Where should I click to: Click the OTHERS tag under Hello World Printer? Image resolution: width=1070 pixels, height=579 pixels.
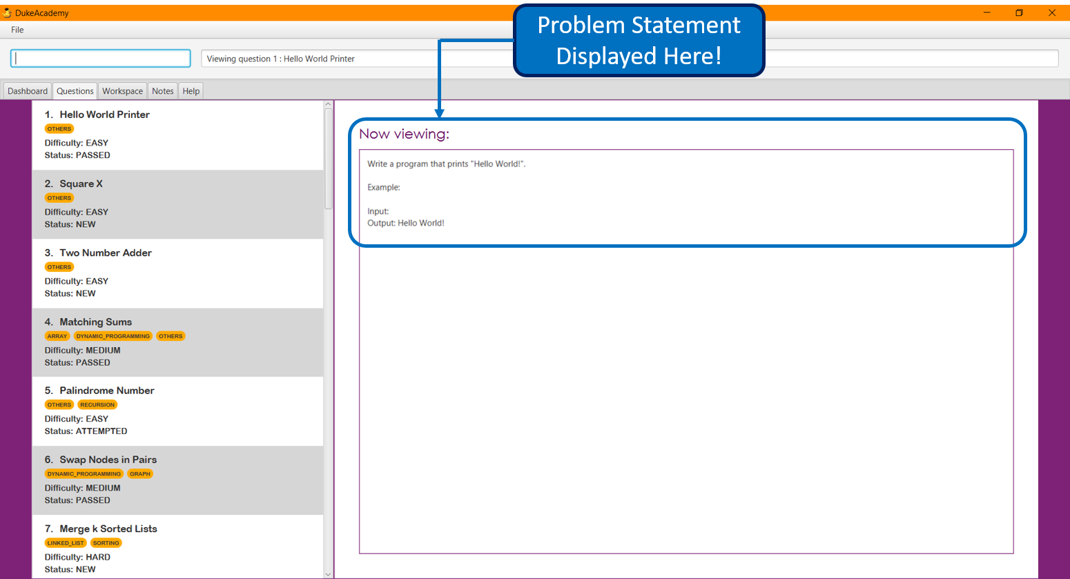(59, 129)
